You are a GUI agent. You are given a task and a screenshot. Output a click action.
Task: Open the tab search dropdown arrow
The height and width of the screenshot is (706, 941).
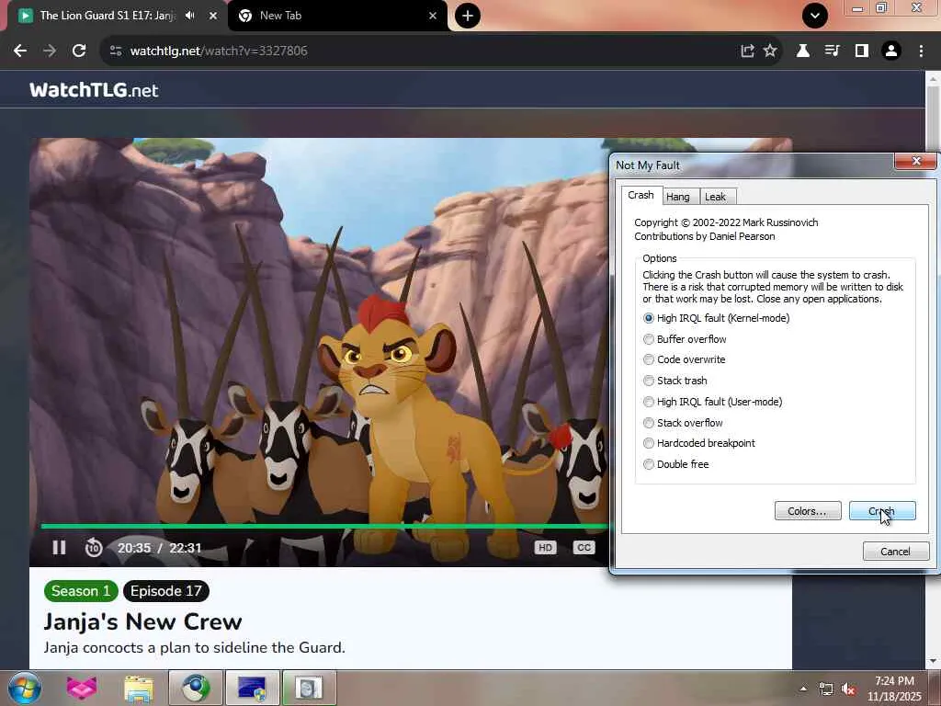[x=815, y=16]
